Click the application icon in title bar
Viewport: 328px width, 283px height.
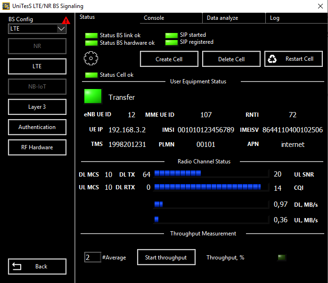pyautogui.click(x=7, y=6)
